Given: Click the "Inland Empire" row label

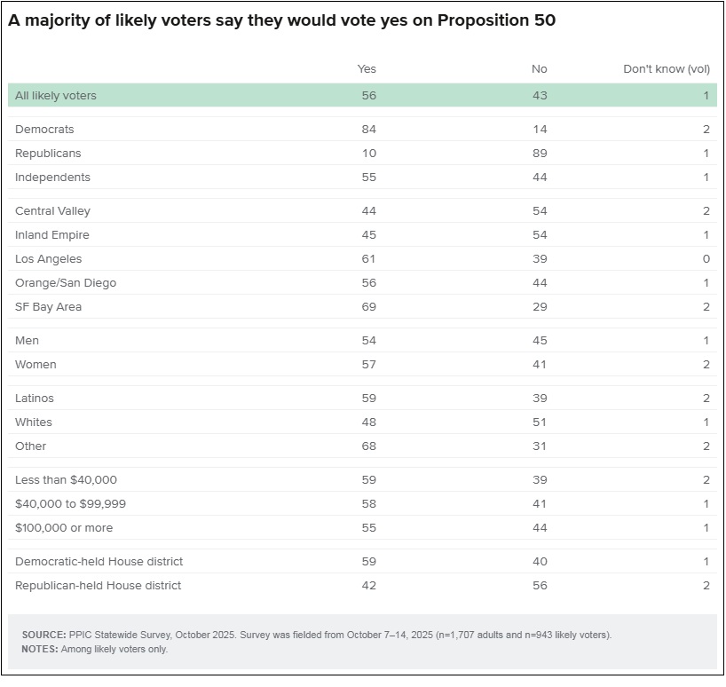Looking at the screenshot, I should tap(52, 235).
